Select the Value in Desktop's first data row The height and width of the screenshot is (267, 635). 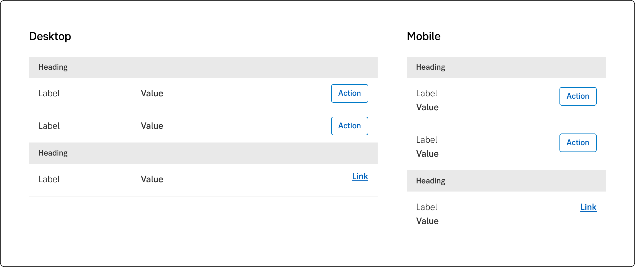click(152, 93)
